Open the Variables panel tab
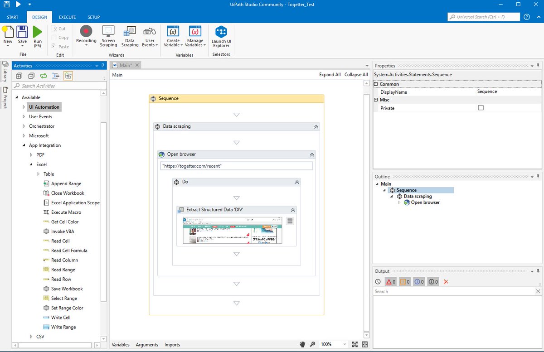 tap(121, 345)
